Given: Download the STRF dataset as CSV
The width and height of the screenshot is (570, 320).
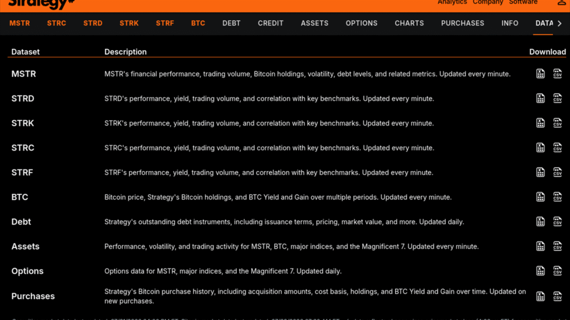Looking at the screenshot, I should point(557,172).
